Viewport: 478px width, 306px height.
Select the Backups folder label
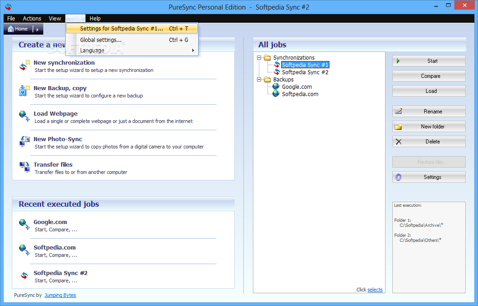[283, 80]
